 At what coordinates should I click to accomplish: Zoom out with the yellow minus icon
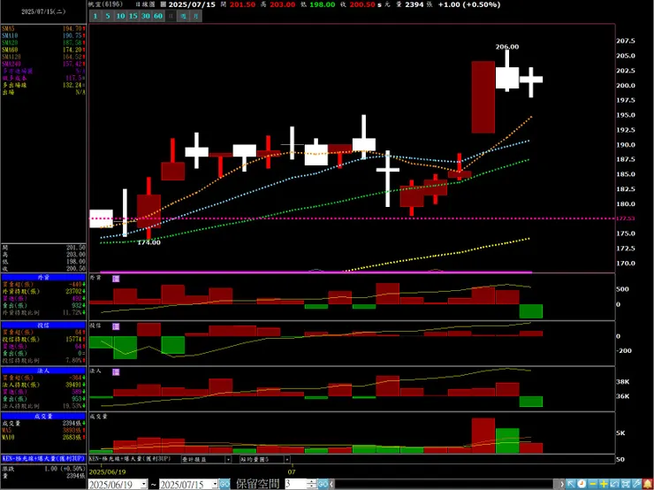point(593,484)
